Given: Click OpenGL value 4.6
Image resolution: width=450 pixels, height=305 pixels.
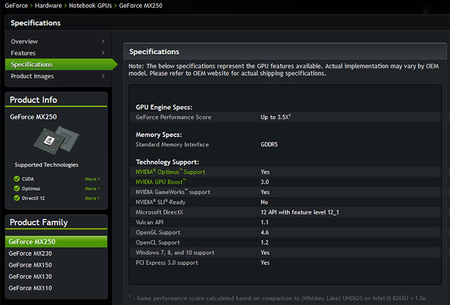Looking at the screenshot, I should [x=265, y=232].
